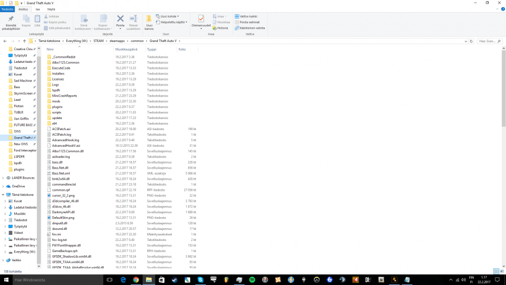
Task: Collapse the ribbon chevron
Action: 497,9
